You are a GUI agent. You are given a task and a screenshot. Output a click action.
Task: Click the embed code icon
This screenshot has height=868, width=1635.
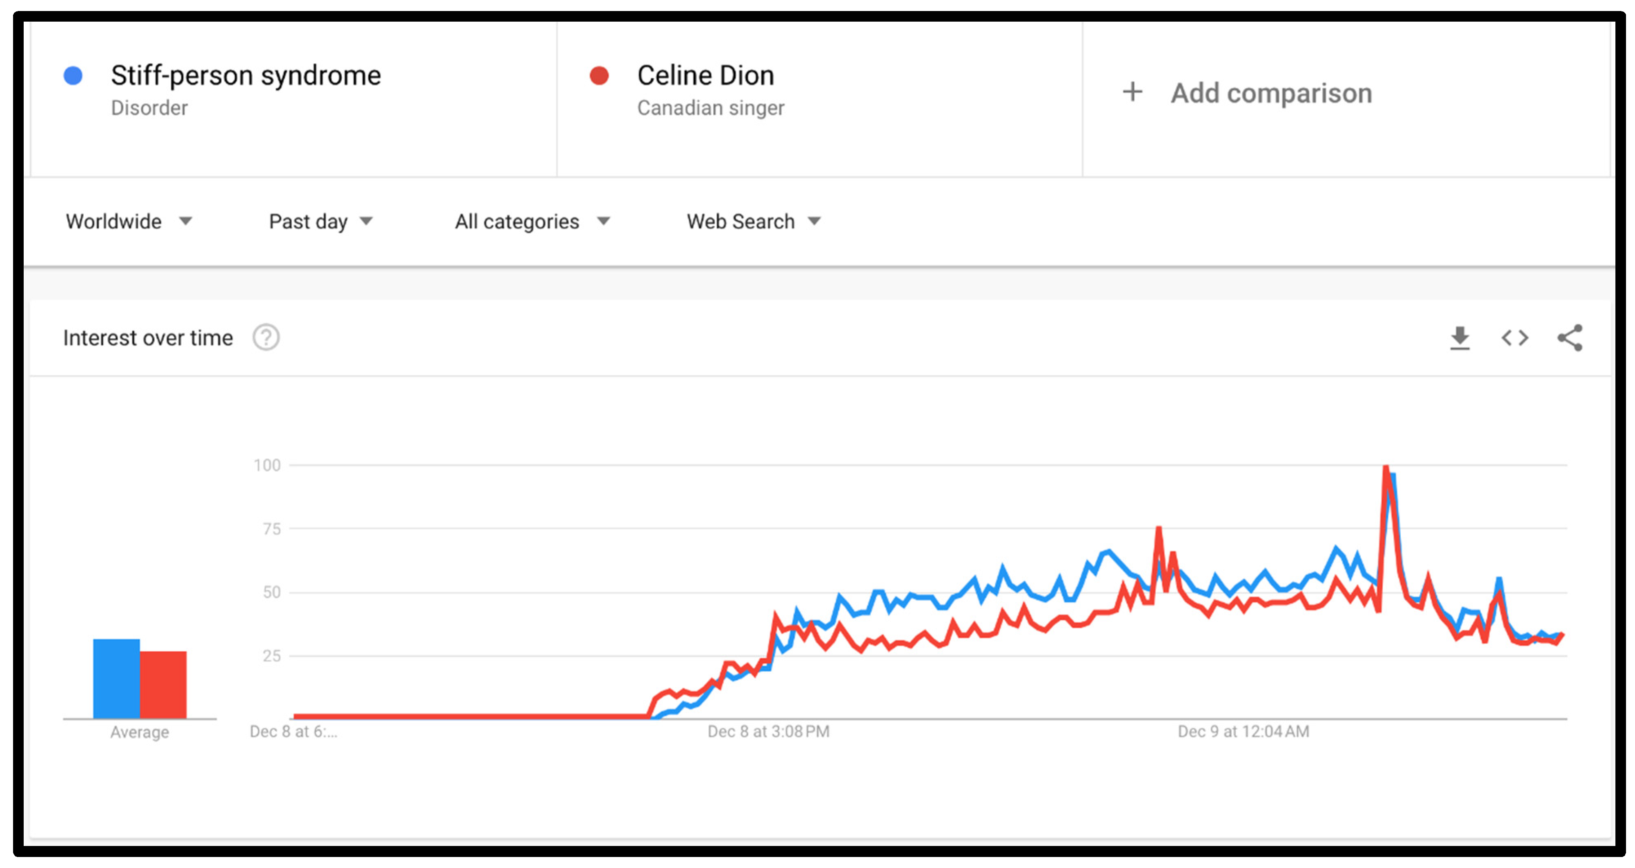coord(1515,337)
